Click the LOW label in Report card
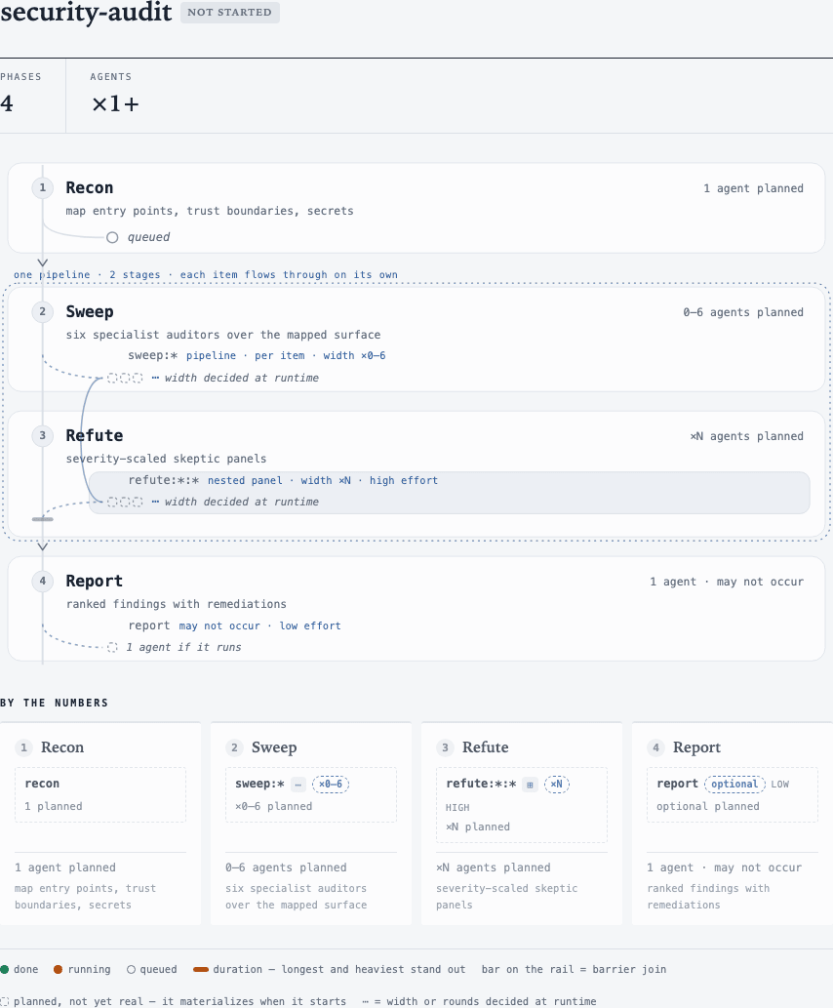This screenshot has height=1008, width=833. [779, 785]
